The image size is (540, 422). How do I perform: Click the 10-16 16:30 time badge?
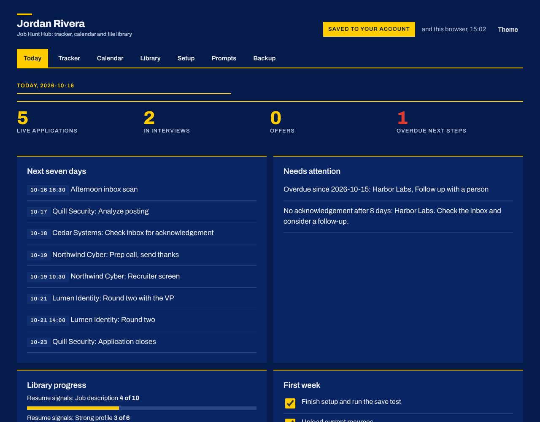tap(48, 190)
